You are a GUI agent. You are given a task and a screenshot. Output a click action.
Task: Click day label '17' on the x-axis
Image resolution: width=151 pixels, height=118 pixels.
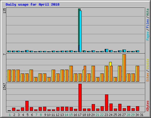(x=80, y=115)
